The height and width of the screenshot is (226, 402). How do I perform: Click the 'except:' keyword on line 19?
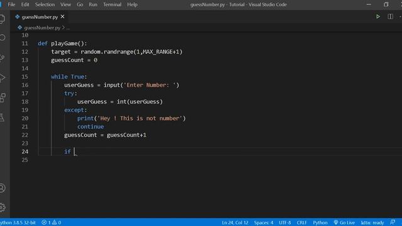[75, 110]
